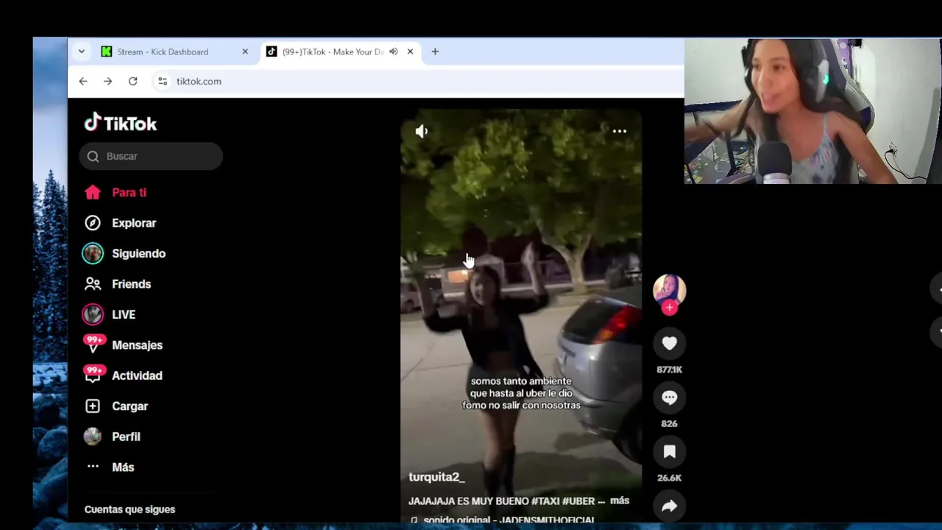Click the TikTok logo

point(121,123)
